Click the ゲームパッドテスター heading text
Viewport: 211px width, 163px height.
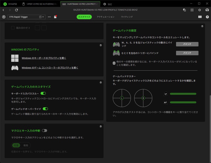[124, 77]
